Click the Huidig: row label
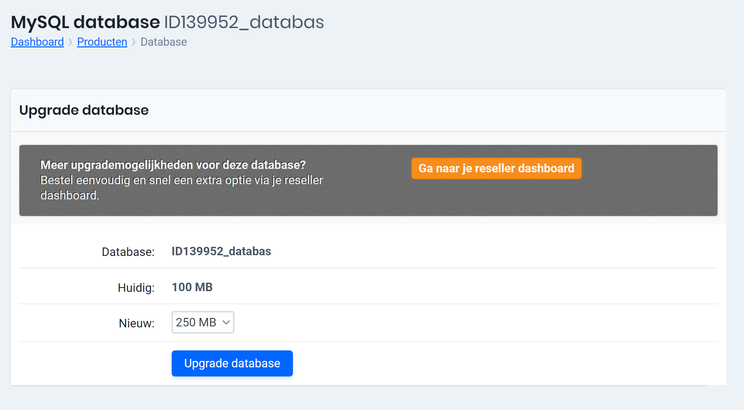Viewport: 744px width, 410px height. [x=136, y=287]
